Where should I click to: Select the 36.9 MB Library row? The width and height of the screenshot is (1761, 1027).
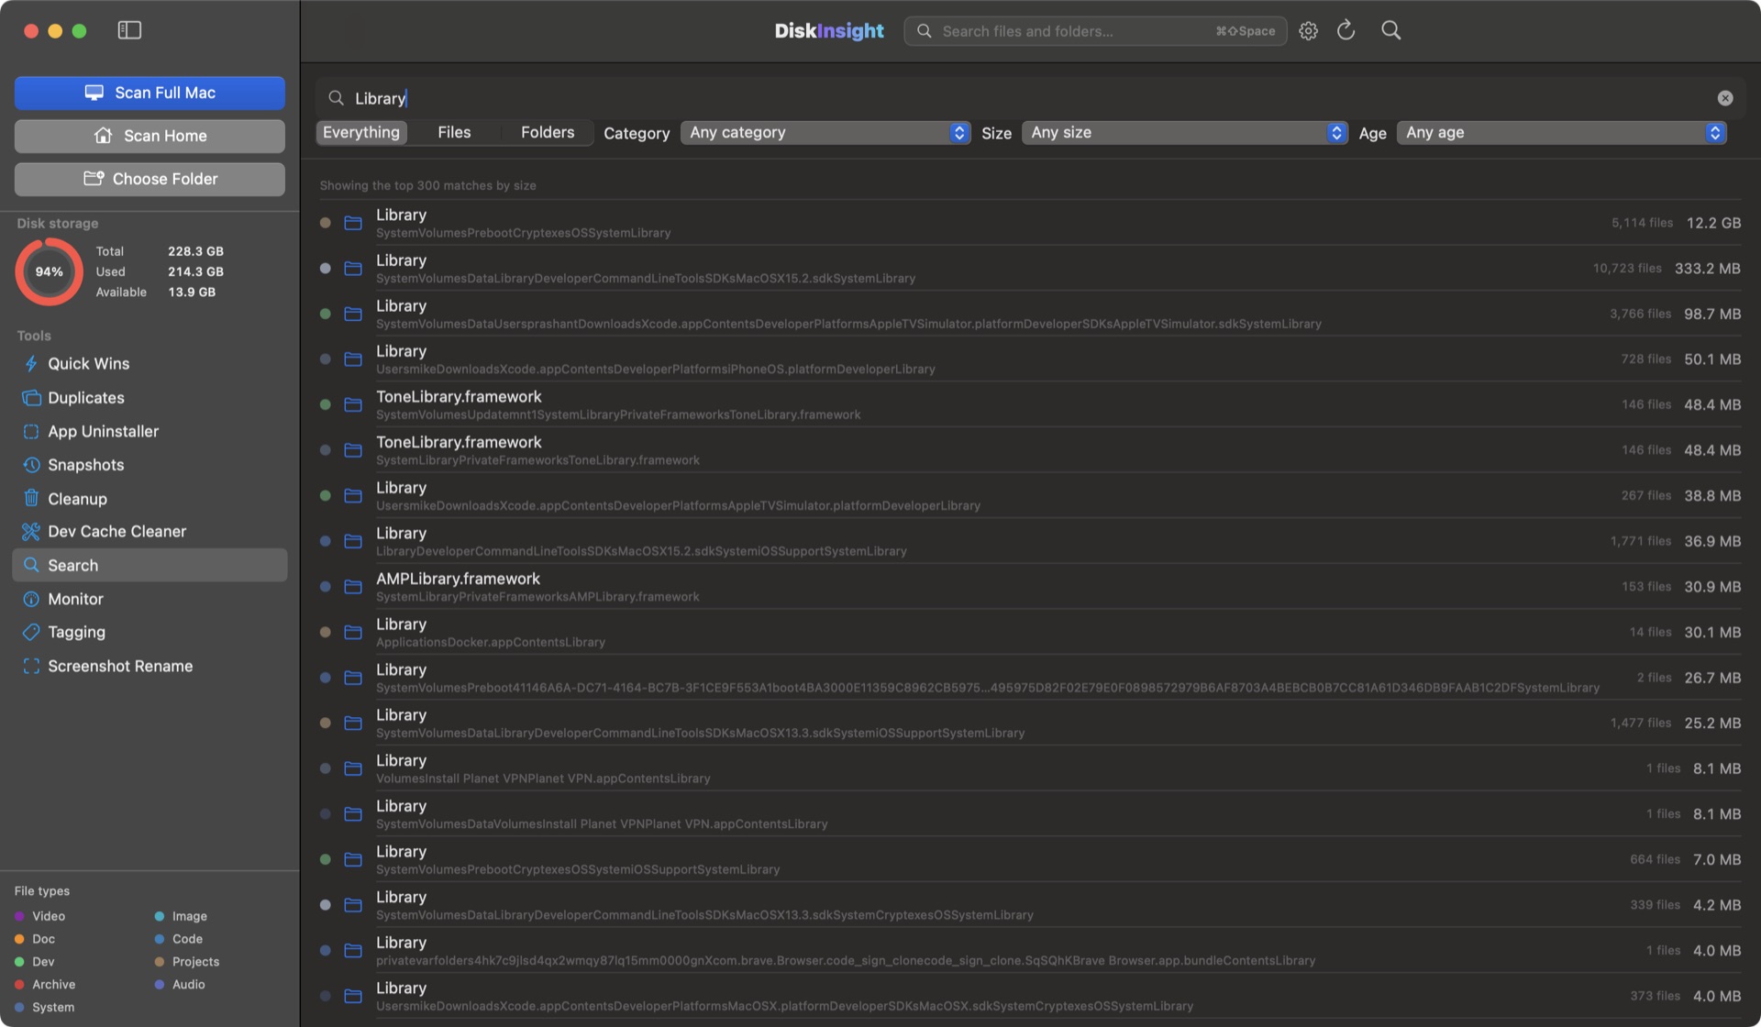pos(1029,541)
